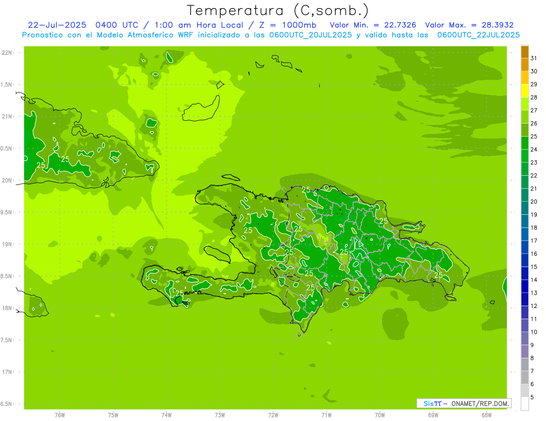Click the lime segment between 27 and 28
This screenshot has height=421, width=546.
click(x=525, y=104)
